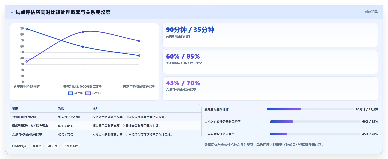Click the 试点后 data point at 70
The height and width of the screenshot is (159, 388).
[x=139, y=41]
